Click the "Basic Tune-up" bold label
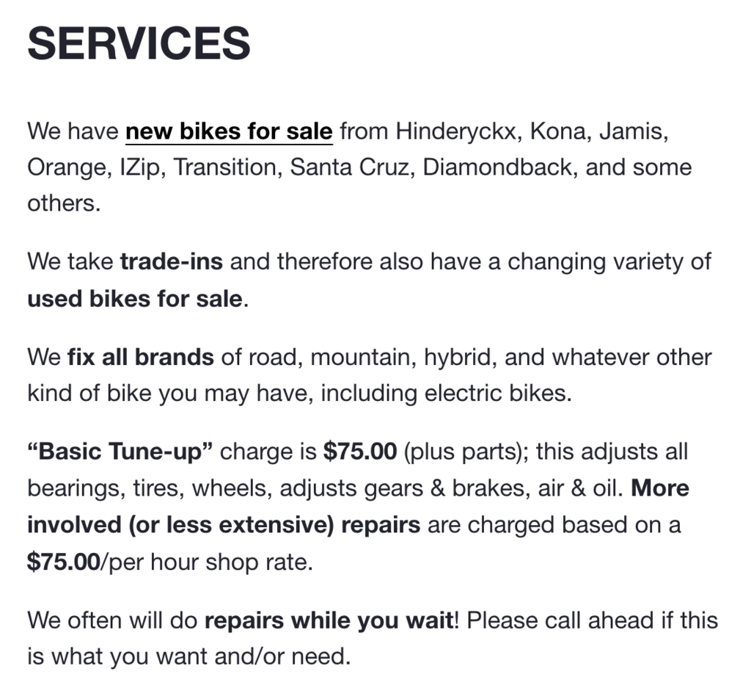The width and height of the screenshot is (751, 688). [120, 451]
